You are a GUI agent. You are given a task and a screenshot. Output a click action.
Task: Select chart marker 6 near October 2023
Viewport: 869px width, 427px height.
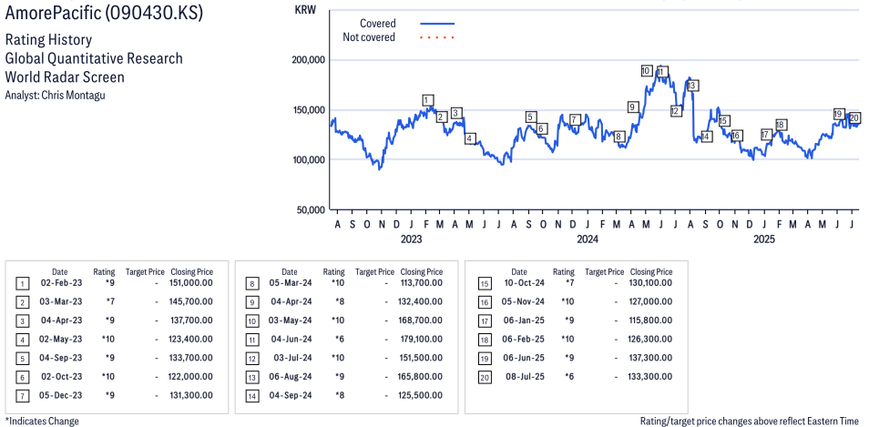click(542, 128)
